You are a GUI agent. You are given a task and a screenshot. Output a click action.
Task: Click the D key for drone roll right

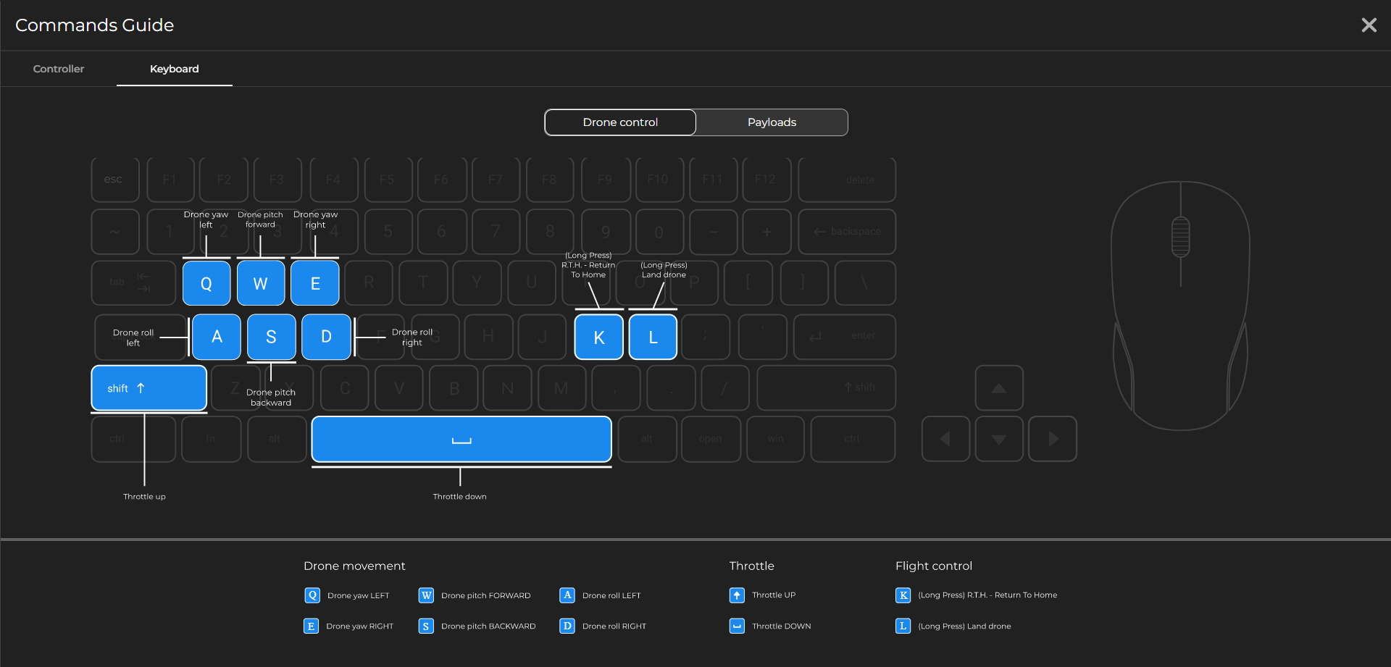326,337
